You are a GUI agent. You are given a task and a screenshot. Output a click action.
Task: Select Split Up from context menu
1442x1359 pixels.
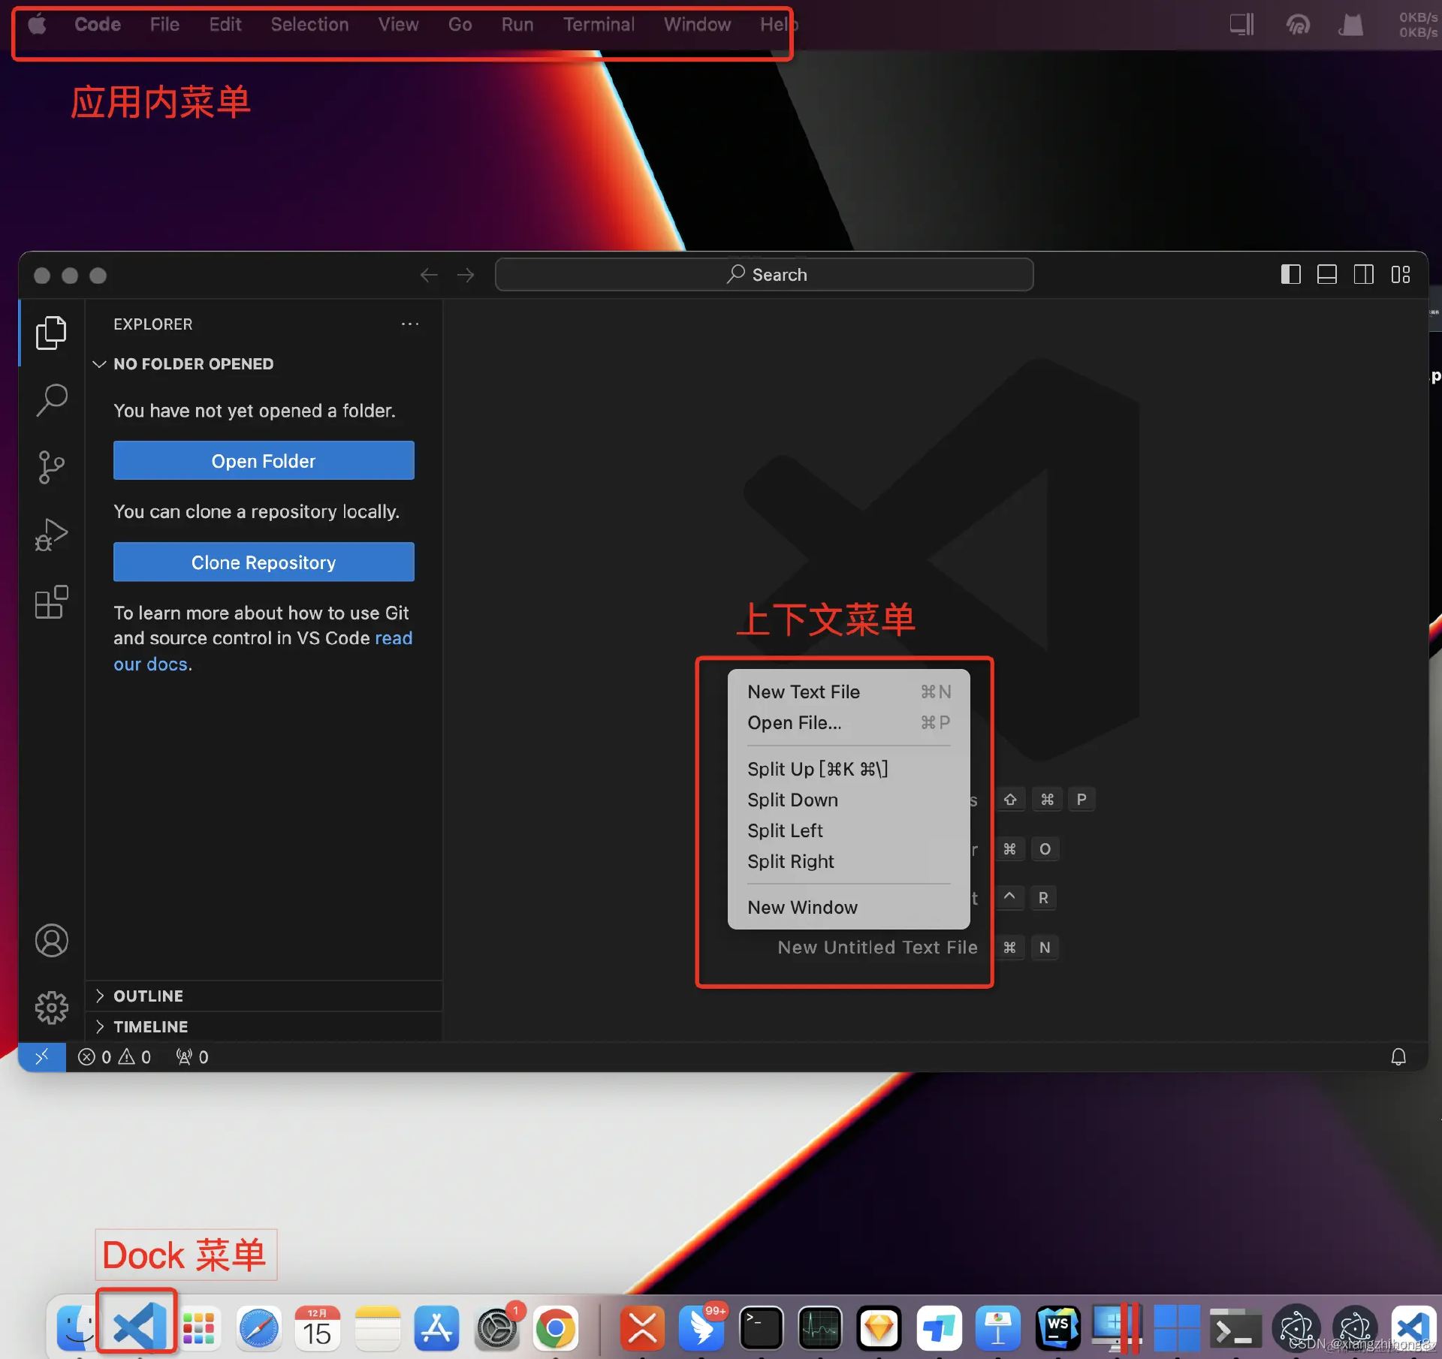pyautogui.click(x=817, y=767)
